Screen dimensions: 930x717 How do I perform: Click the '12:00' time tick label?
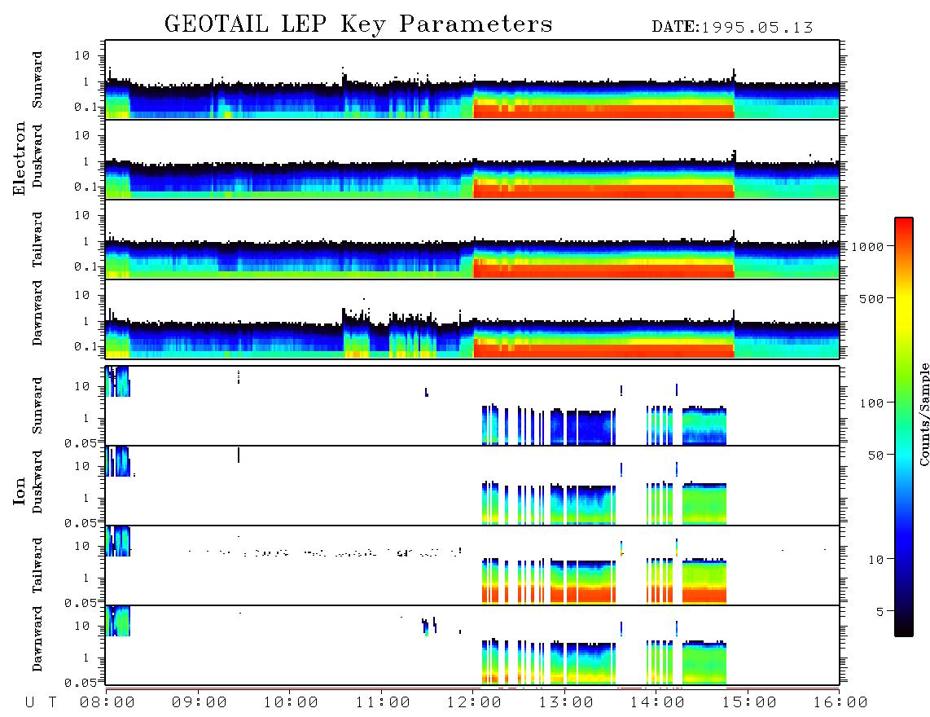[x=474, y=702]
